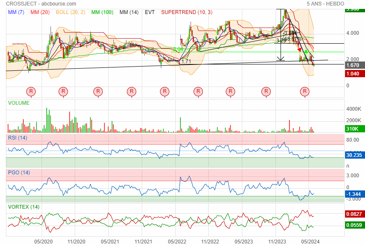Click the rightmost red R event marker

tap(304, 91)
